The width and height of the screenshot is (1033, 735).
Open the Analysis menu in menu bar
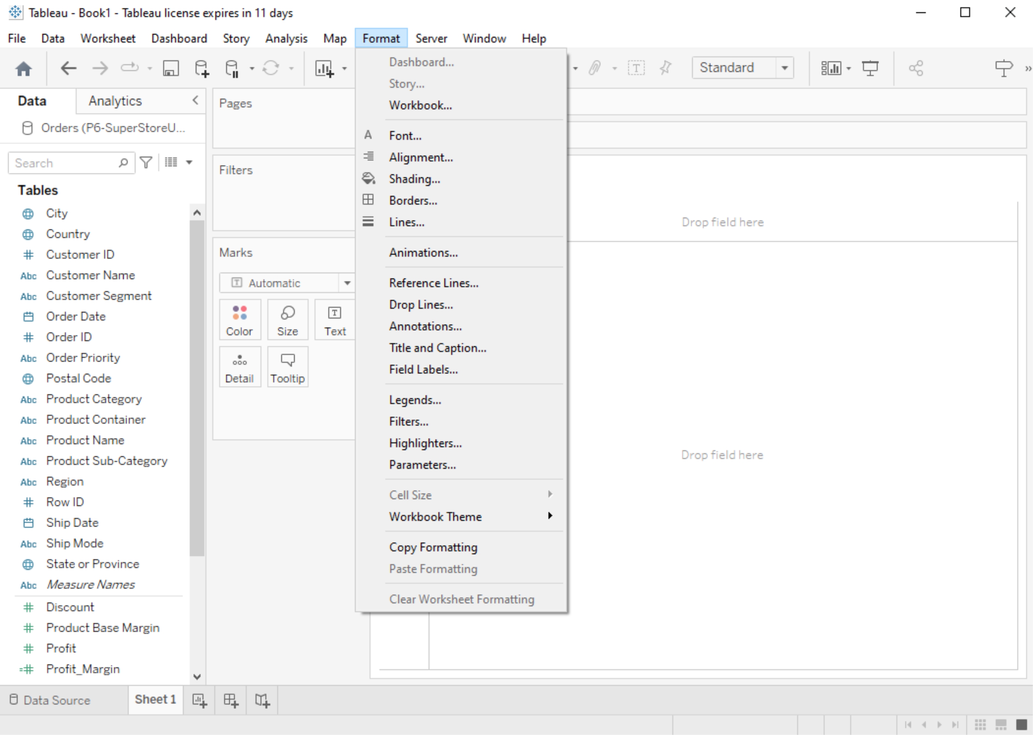pyautogui.click(x=286, y=38)
